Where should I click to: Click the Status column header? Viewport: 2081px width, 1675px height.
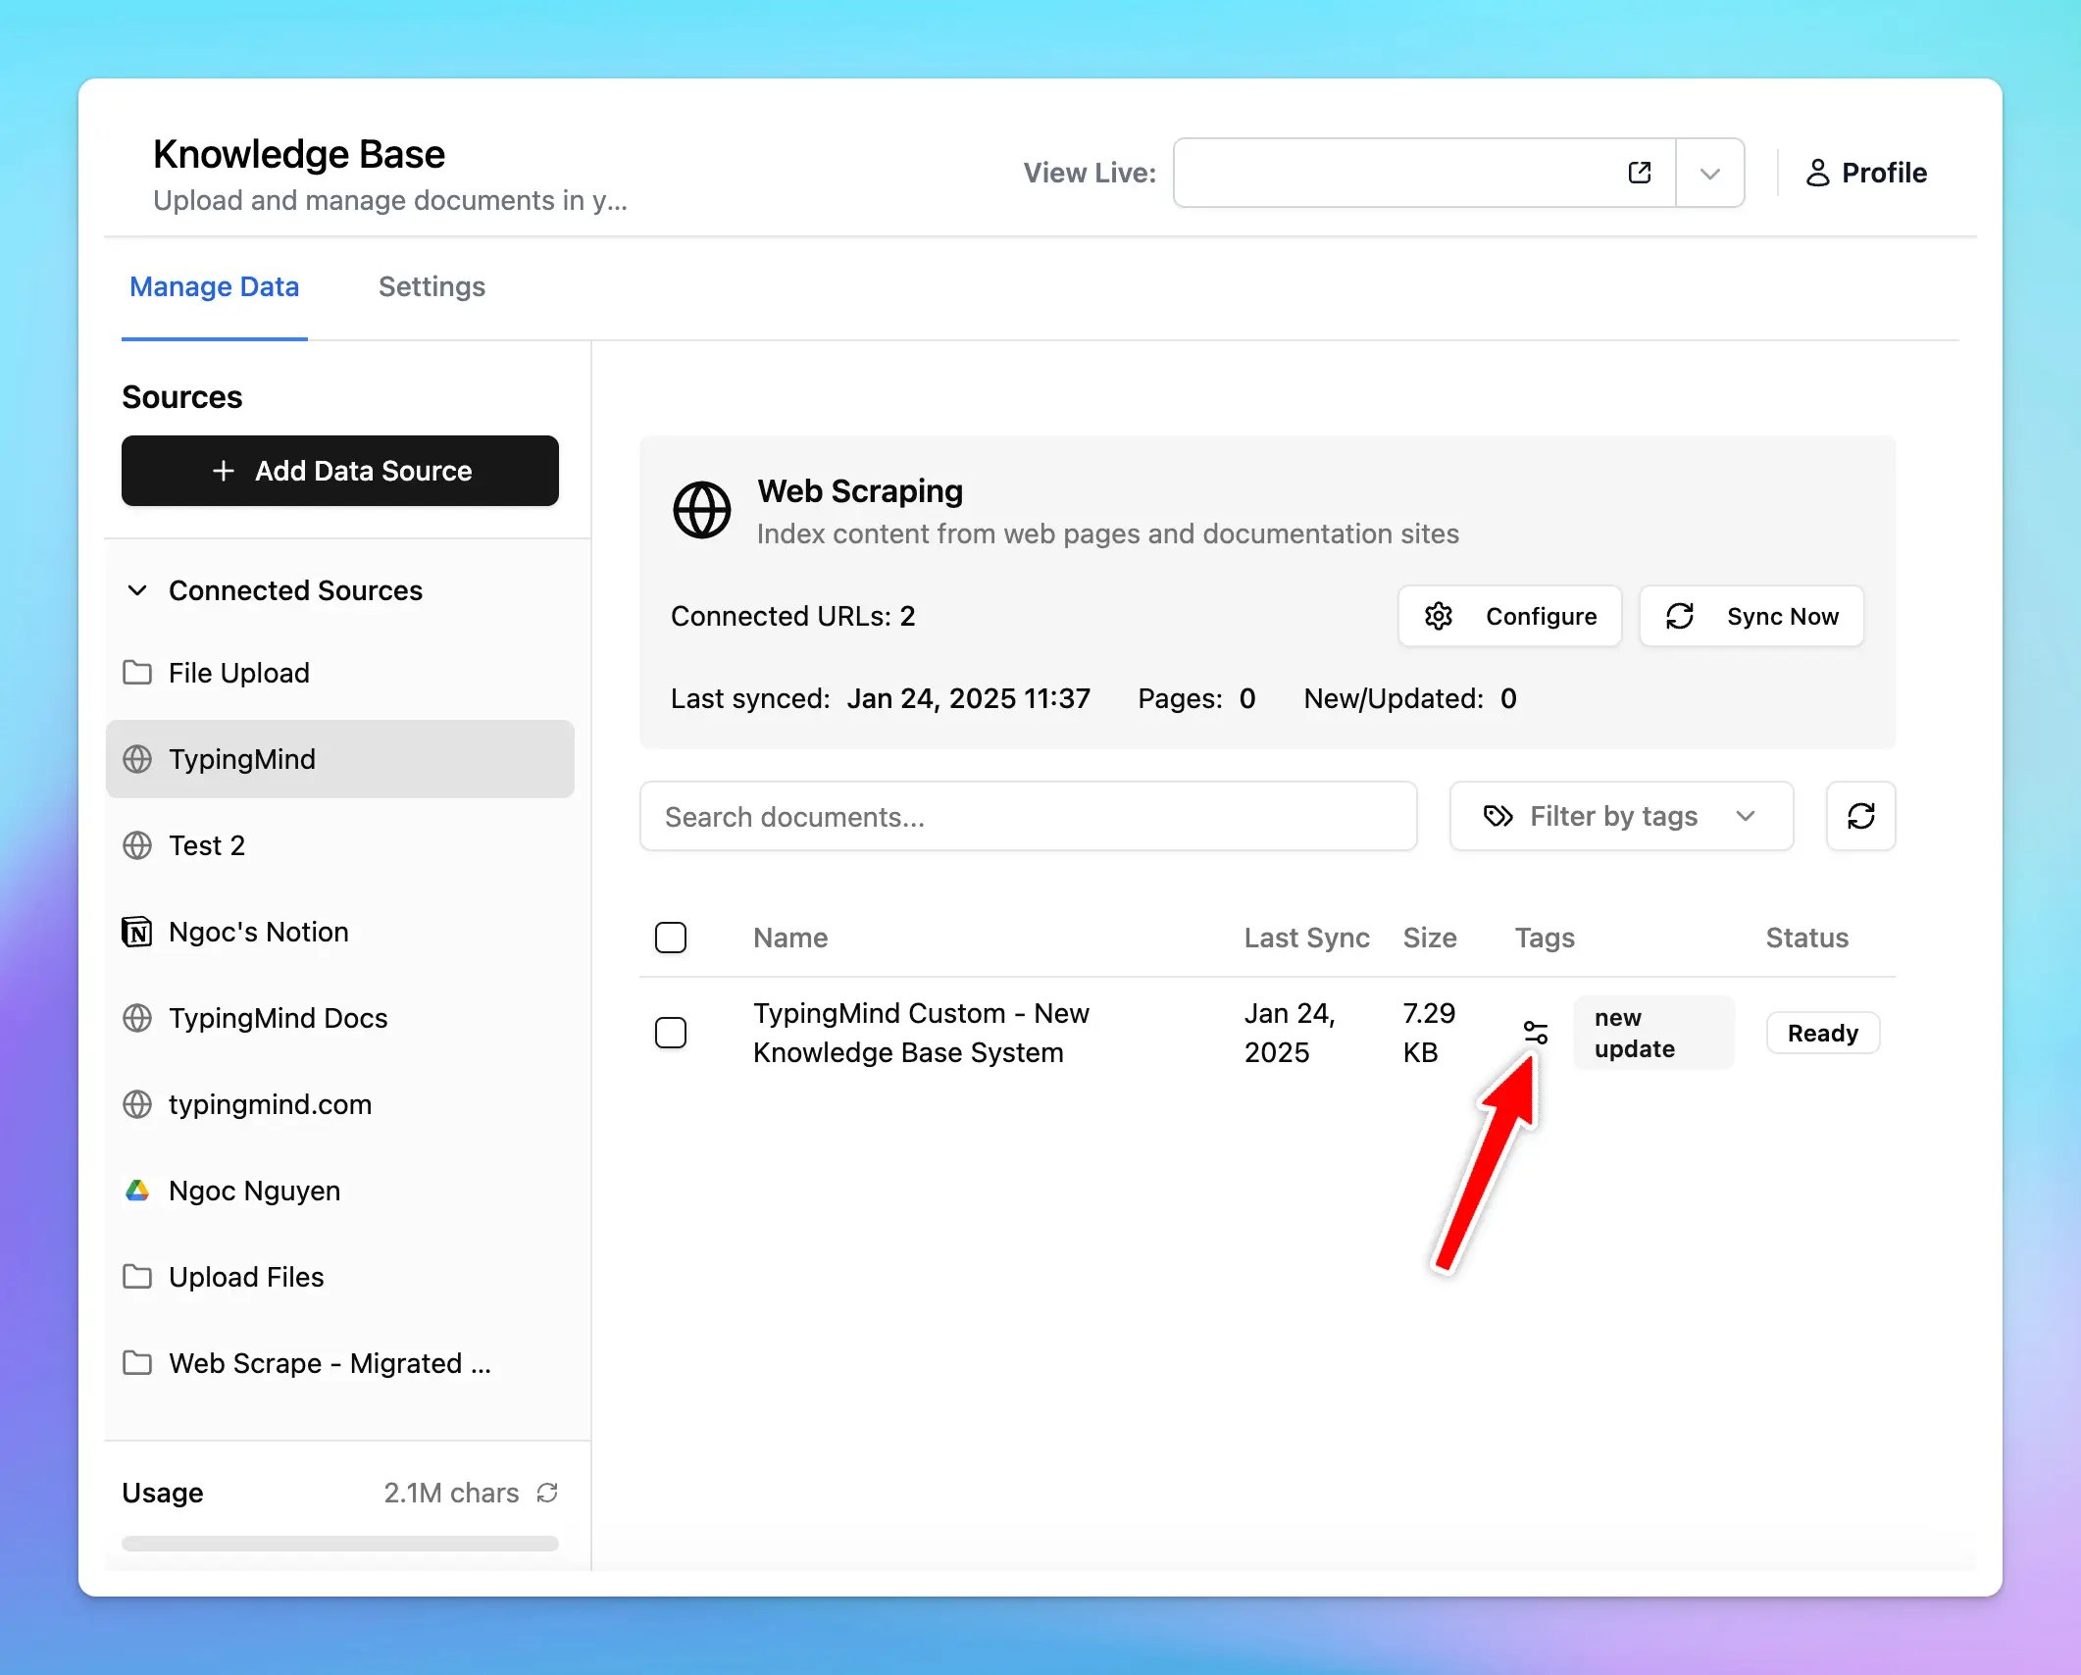pyautogui.click(x=1806, y=938)
